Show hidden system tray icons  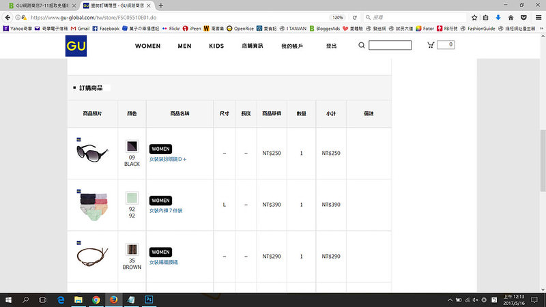(x=450, y=299)
